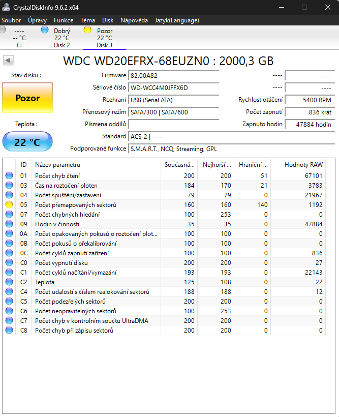This screenshot has width=339, height=417.
Task: Open the Úpravy menu
Action: tap(38, 20)
